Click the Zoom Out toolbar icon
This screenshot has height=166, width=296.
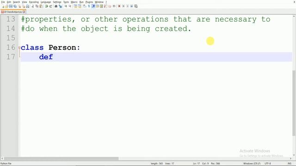pyautogui.click(x=70, y=6)
